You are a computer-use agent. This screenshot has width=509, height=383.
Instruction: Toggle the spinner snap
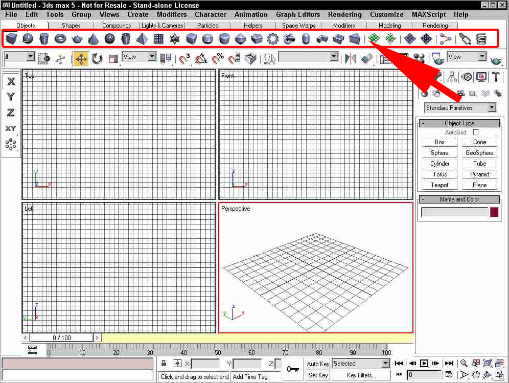point(234,59)
